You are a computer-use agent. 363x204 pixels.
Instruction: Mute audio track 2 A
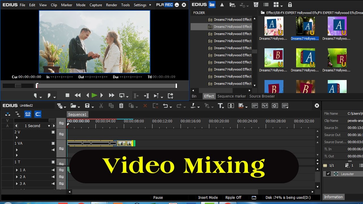tap(53, 177)
